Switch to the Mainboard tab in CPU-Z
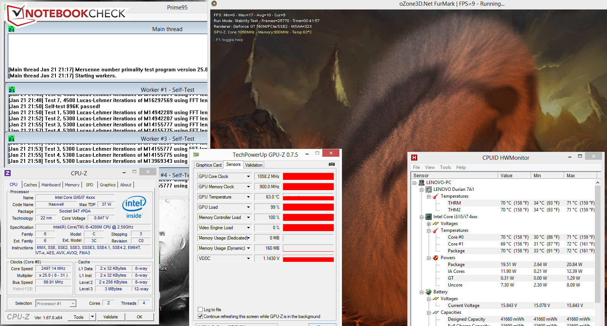Viewport: 607px width, 326px height. coord(51,185)
